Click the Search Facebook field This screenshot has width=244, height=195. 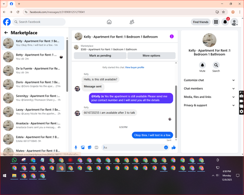pyautogui.click(x=39, y=22)
